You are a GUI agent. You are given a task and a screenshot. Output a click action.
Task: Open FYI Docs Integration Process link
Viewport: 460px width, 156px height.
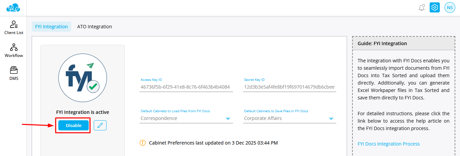click(389, 144)
